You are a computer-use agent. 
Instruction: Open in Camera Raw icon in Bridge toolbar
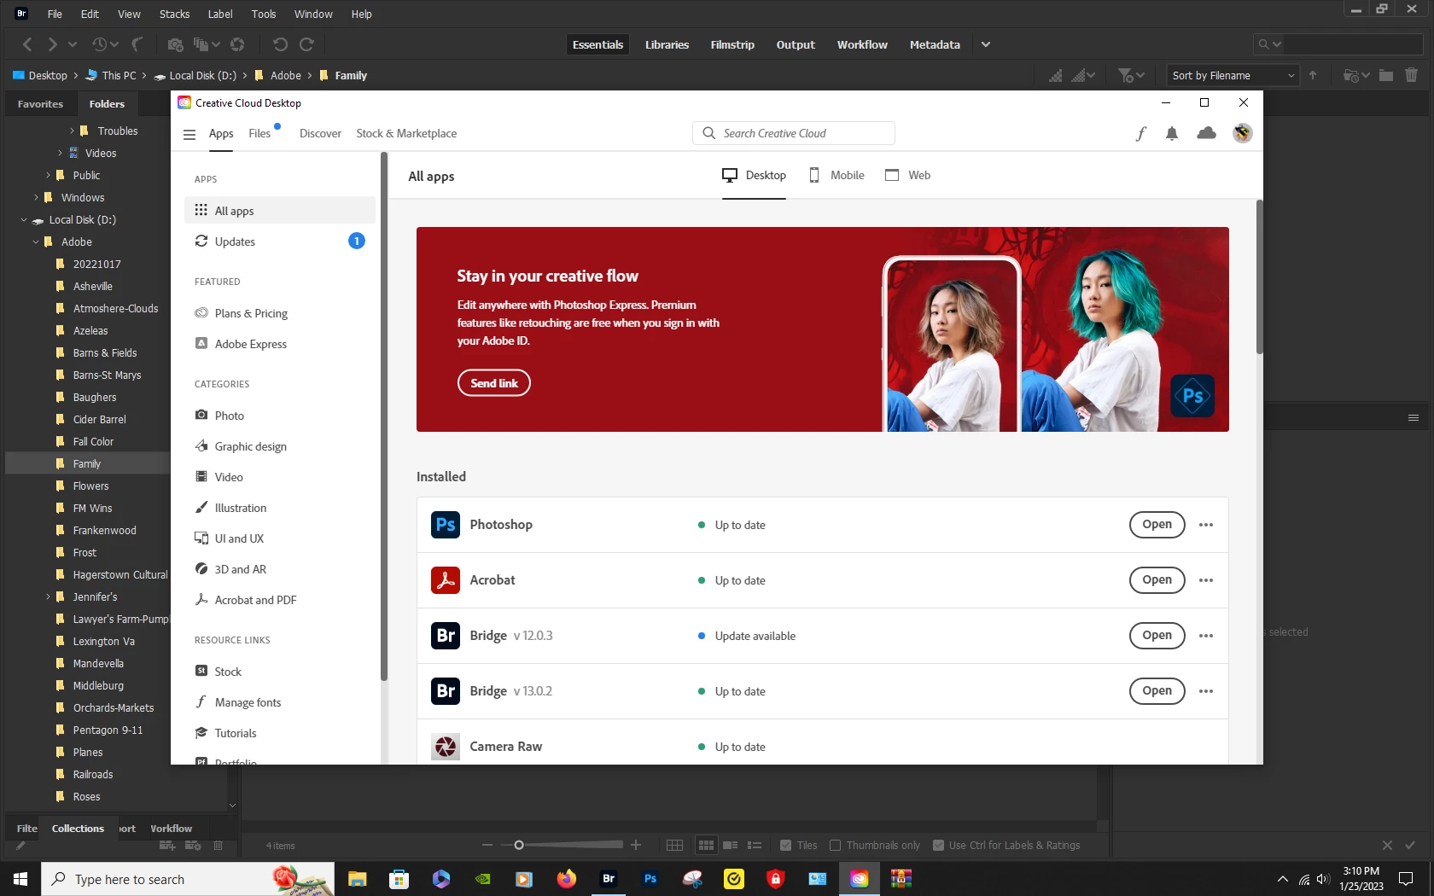(237, 44)
